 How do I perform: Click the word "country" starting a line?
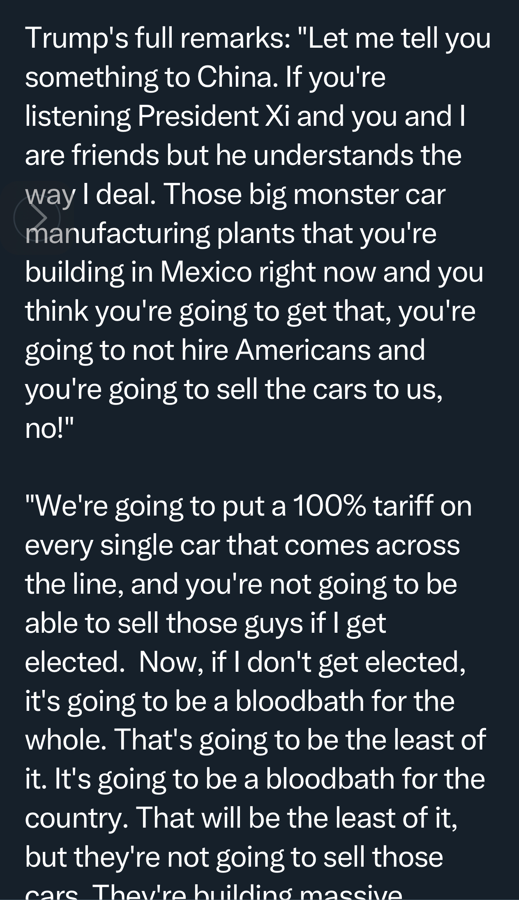pyautogui.click(x=74, y=818)
